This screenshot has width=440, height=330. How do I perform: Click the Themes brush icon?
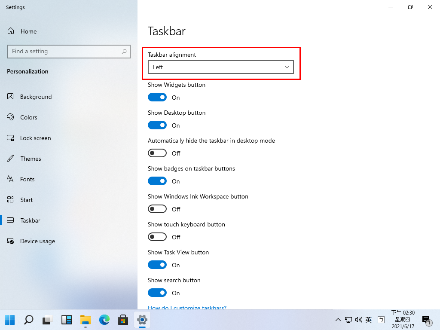[x=10, y=158]
